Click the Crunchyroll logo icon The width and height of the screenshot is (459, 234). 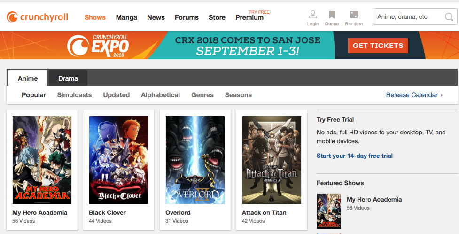[13, 17]
